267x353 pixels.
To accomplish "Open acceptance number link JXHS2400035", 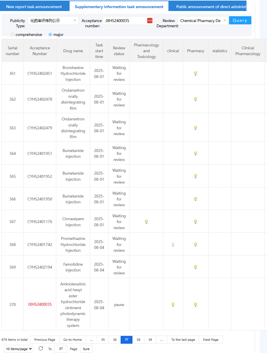I will click(x=40, y=305).
